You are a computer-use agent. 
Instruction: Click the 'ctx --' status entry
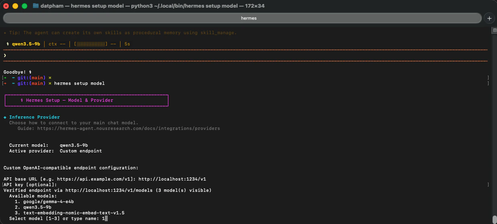(x=57, y=44)
